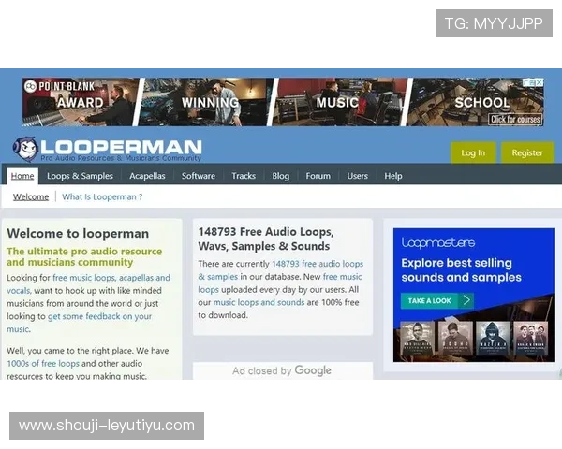This screenshot has width=562, height=449.
Task: Open the Blog page
Action: point(281,176)
